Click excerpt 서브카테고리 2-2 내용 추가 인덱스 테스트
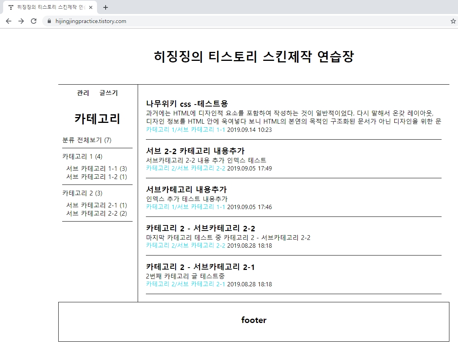Viewport: 458px width, 346px height. [x=206, y=160]
